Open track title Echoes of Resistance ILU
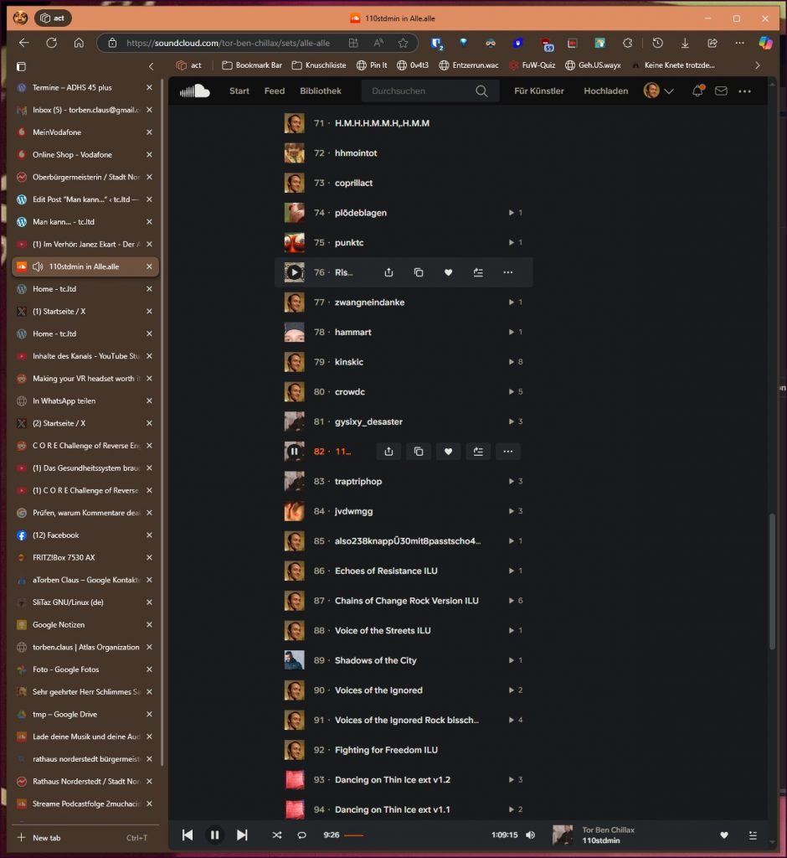 386,571
